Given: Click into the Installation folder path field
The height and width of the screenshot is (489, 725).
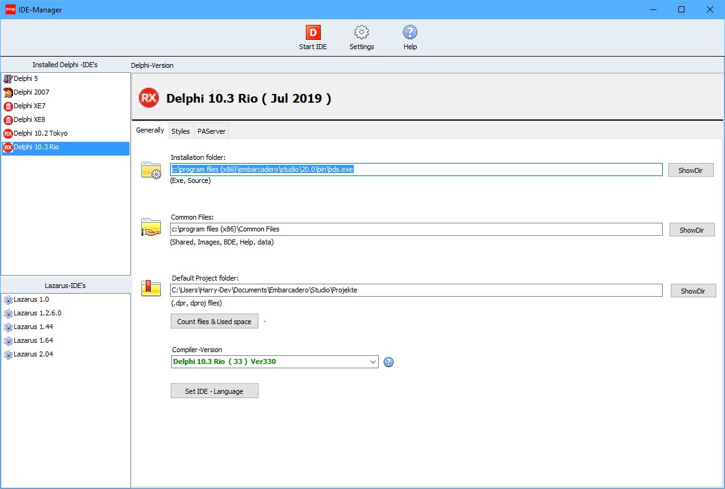Looking at the screenshot, I should 416,169.
